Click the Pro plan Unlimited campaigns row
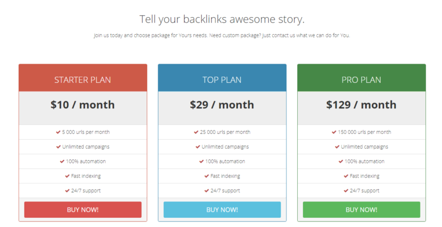The width and height of the screenshot is (442, 227). [x=361, y=147]
